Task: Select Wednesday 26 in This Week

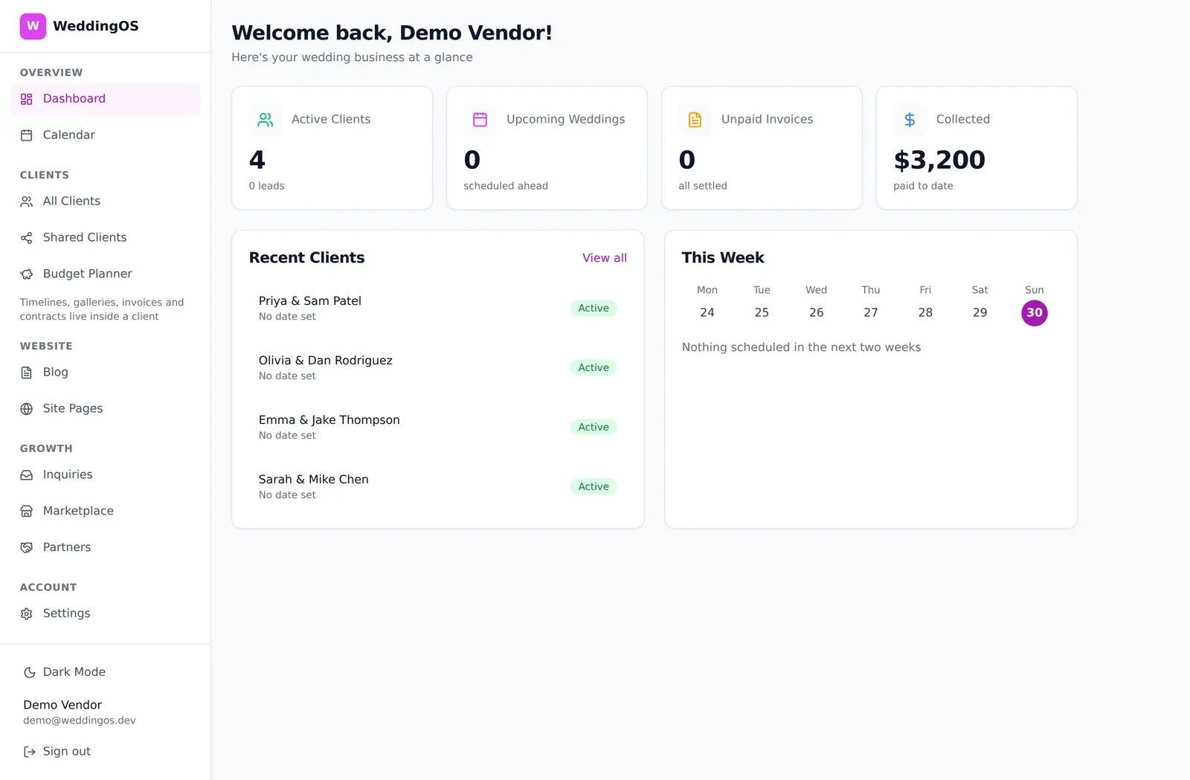Action: pyautogui.click(x=817, y=313)
